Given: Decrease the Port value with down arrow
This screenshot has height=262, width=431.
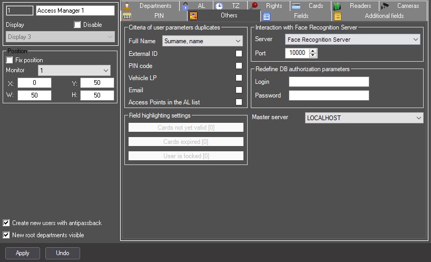Looking at the screenshot, I should 313,55.
